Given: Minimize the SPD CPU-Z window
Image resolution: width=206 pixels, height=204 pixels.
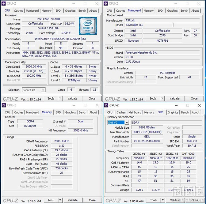Looking at the screenshot, I should click(x=176, y=105).
